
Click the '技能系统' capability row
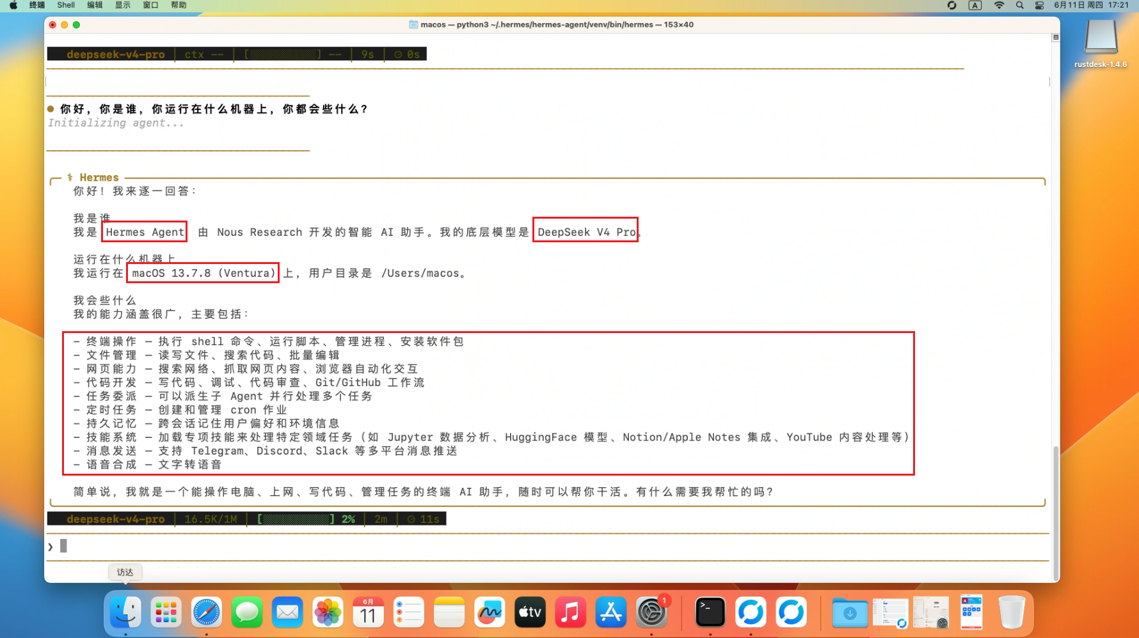point(491,437)
